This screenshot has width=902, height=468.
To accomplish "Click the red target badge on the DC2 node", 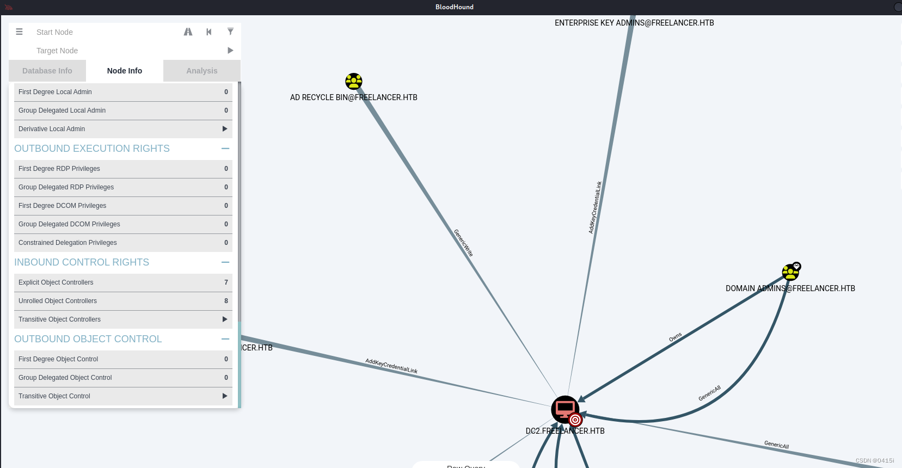I will pos(575,420).
